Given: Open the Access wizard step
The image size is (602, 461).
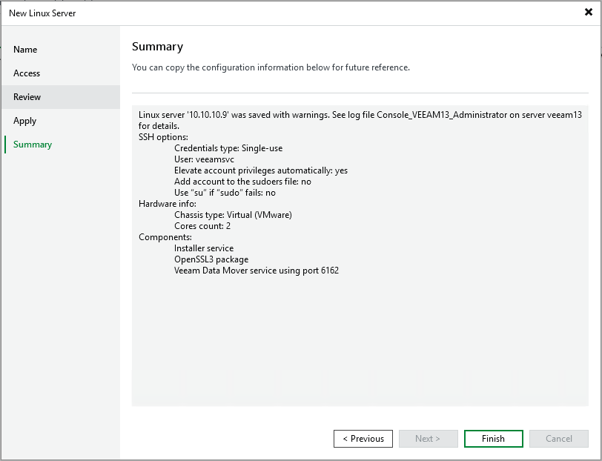Looking at the screenshot, I should [x=27, y=73].
